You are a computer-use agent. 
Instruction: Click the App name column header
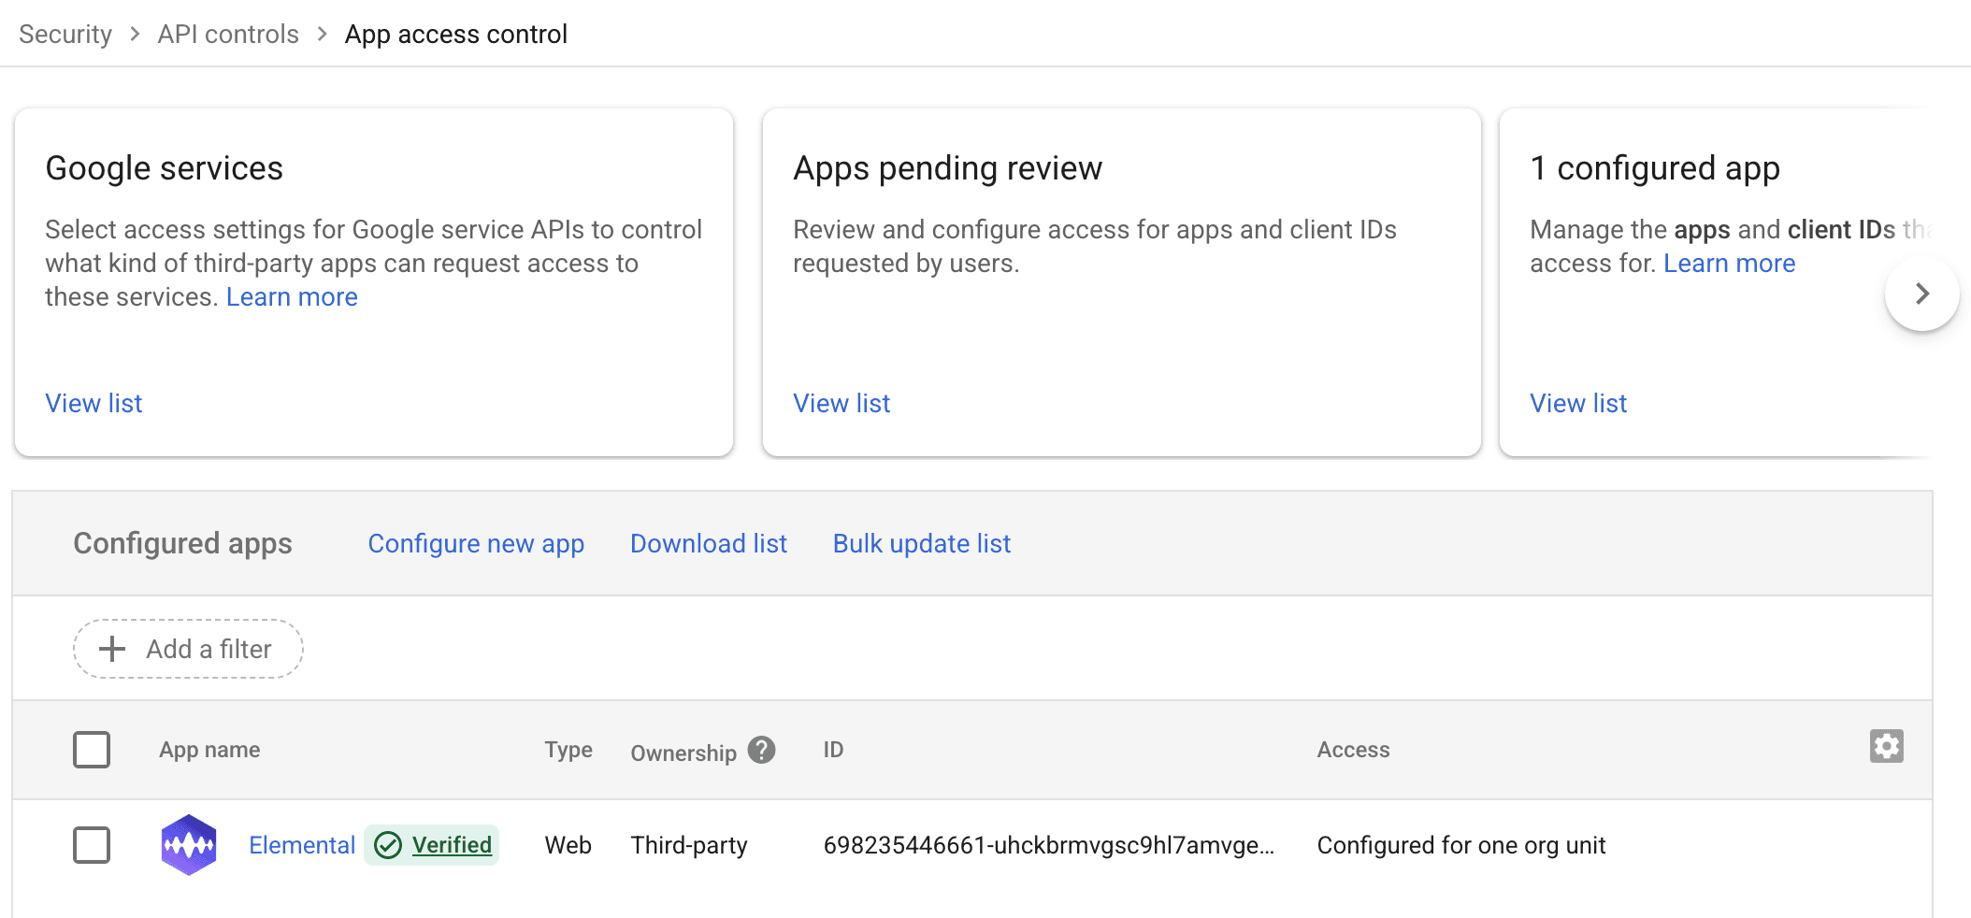tap(209, 750)
